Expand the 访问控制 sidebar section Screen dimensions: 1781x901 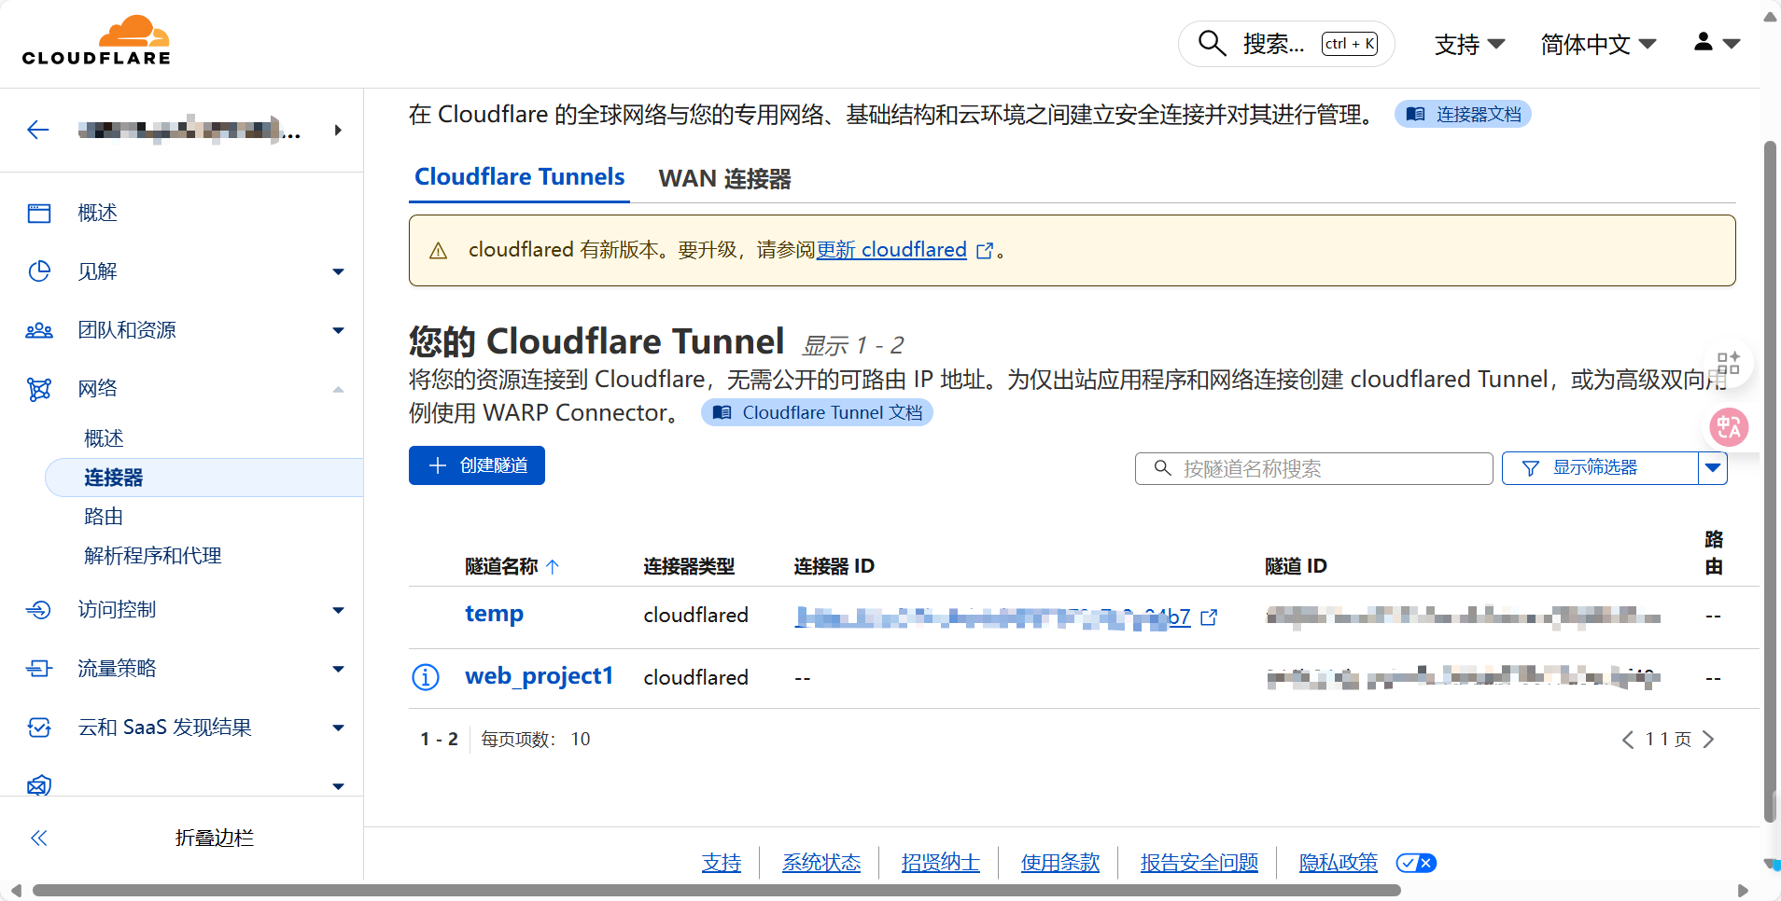[x=338, y=611]
